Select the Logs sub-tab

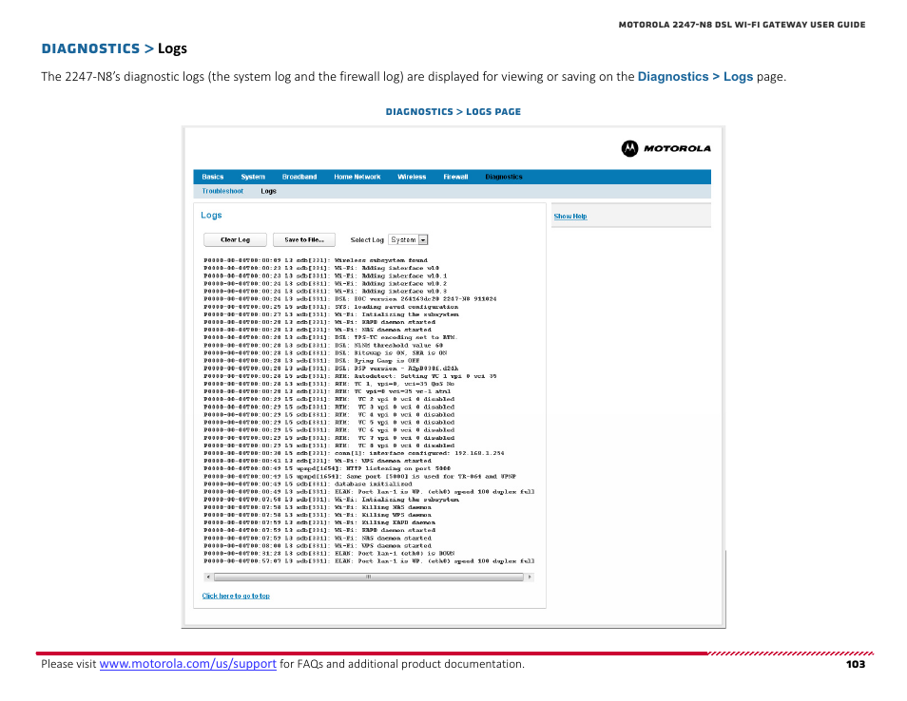268,191
